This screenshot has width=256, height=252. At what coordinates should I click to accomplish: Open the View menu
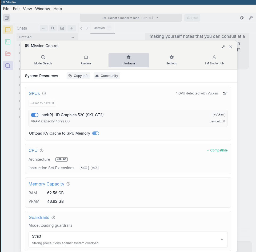pyautogui.click(x=27, y=9)
